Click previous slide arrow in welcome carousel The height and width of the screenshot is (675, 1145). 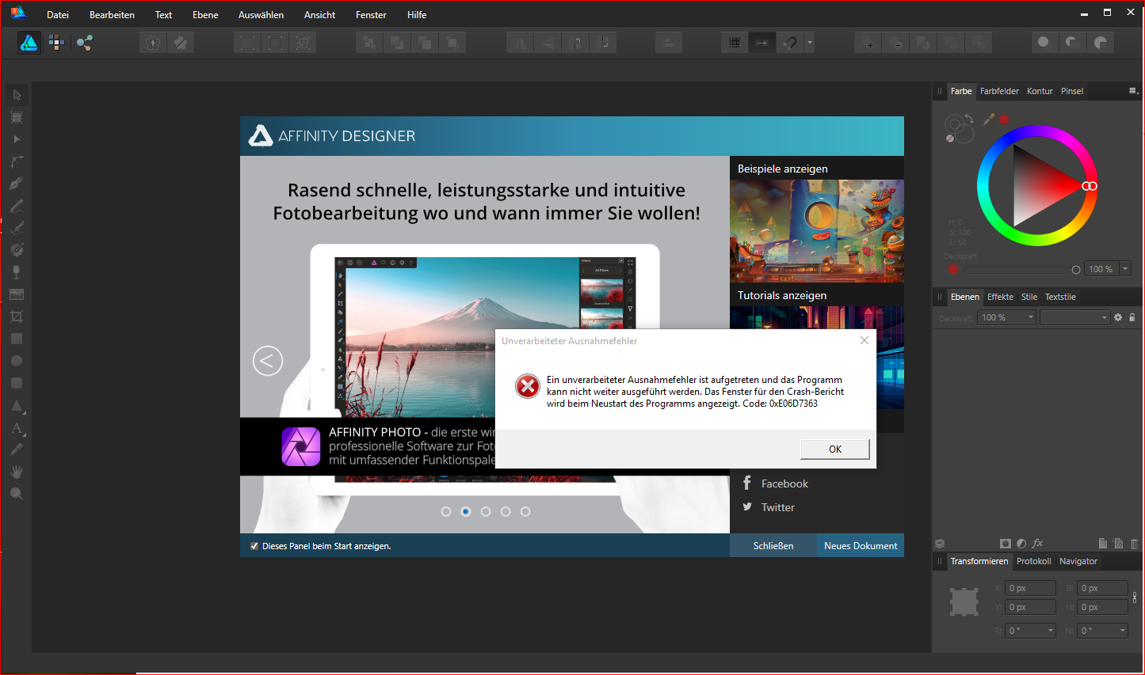click(268, 362)
